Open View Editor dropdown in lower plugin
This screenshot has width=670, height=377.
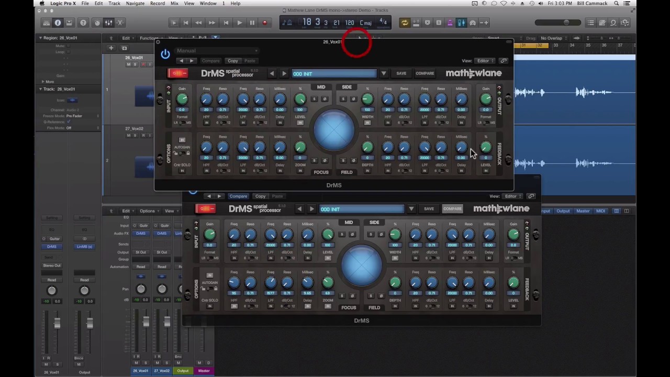513,196
